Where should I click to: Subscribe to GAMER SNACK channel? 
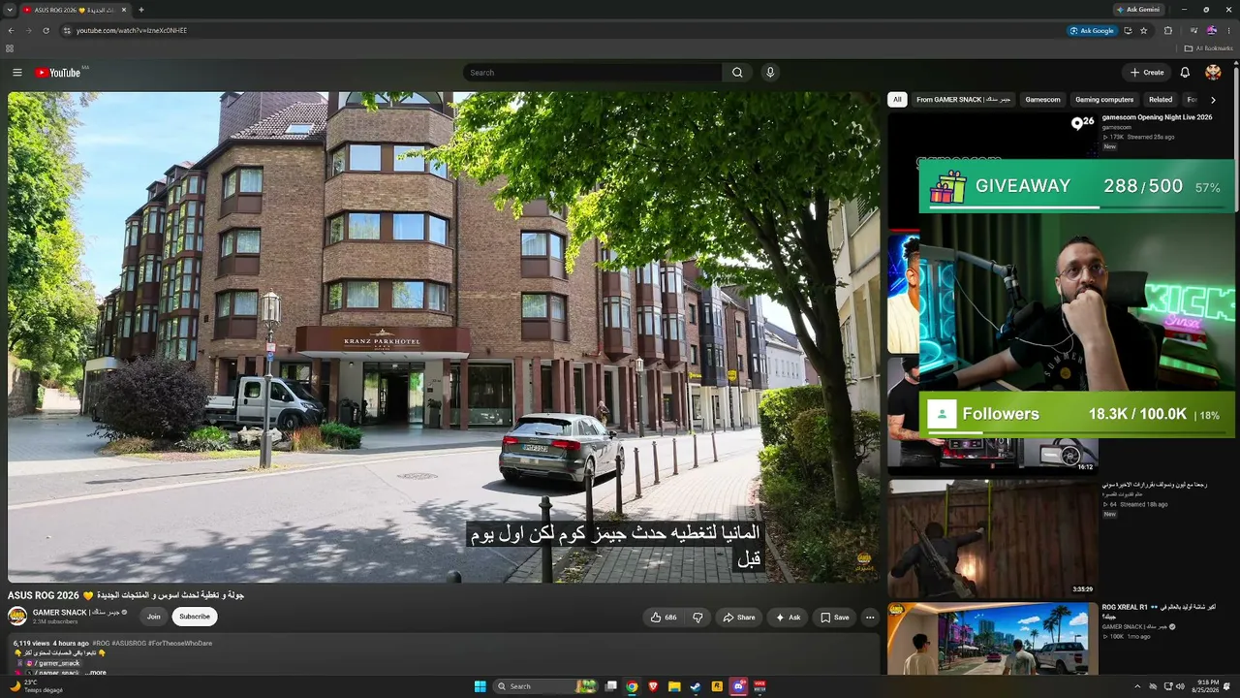[x=195, y=617]
